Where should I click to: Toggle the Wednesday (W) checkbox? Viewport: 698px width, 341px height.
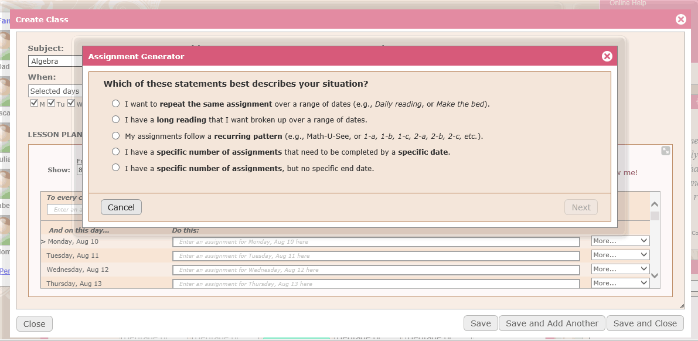pos(71,103)
